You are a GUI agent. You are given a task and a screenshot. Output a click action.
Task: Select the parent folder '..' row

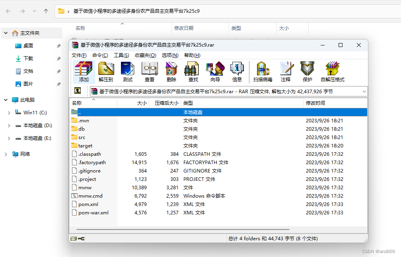[219, 112]
